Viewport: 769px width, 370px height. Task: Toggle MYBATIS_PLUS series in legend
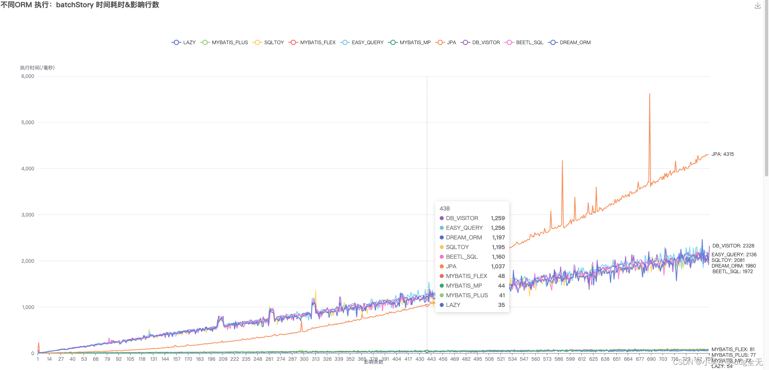(x=224, y=43)
